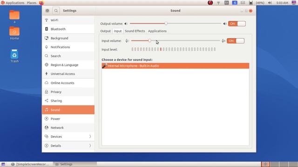Click the Wi-Fi indicator in top panel
The width and height of the screenshot is (298, 167).
218,3
